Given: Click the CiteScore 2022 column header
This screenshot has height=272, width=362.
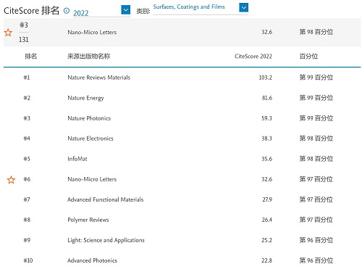Looking at the screenshot, I should pyautogui.click(x=253, y=57).
